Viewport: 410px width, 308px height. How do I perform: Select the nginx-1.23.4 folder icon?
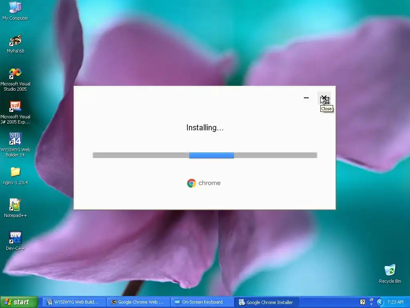tap(15, 176)
